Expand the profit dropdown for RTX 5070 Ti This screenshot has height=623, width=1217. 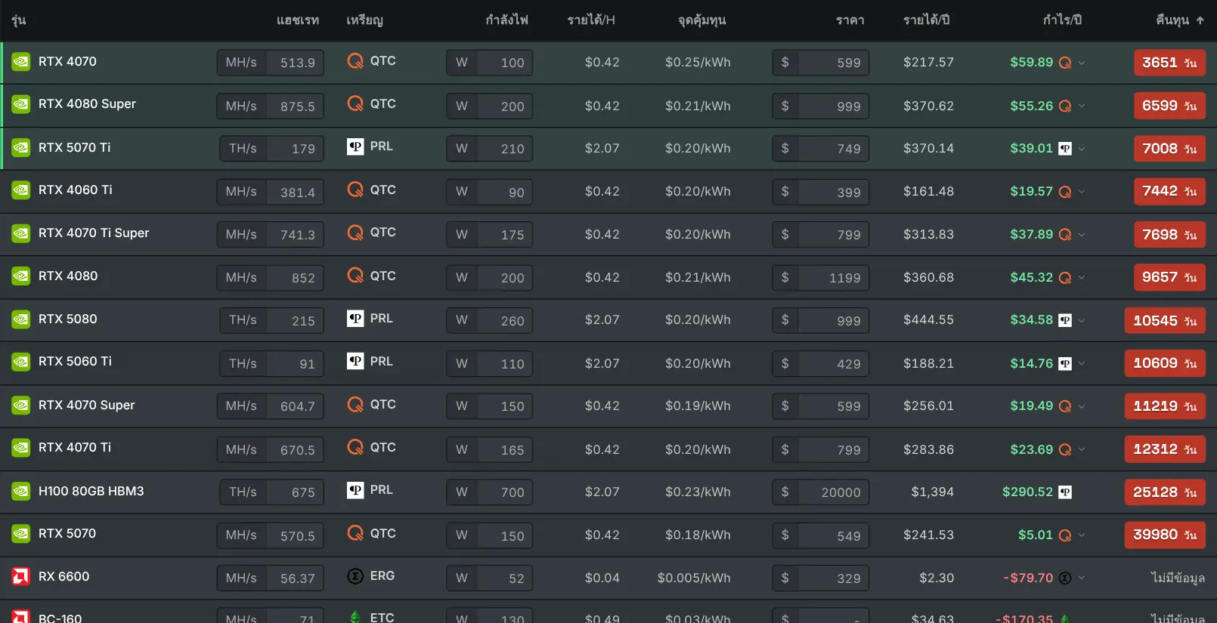coord(1082,149)
